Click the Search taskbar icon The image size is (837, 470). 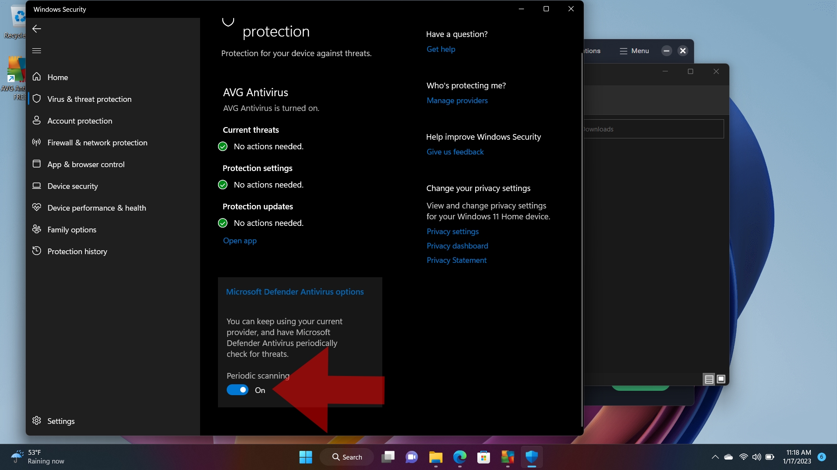pyautogui.click(x=347, y=456)
